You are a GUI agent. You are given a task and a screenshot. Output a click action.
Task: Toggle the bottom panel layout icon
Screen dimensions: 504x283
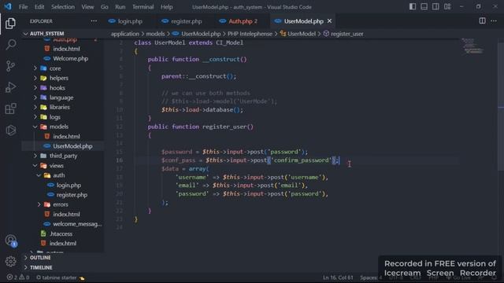[424, 7]
